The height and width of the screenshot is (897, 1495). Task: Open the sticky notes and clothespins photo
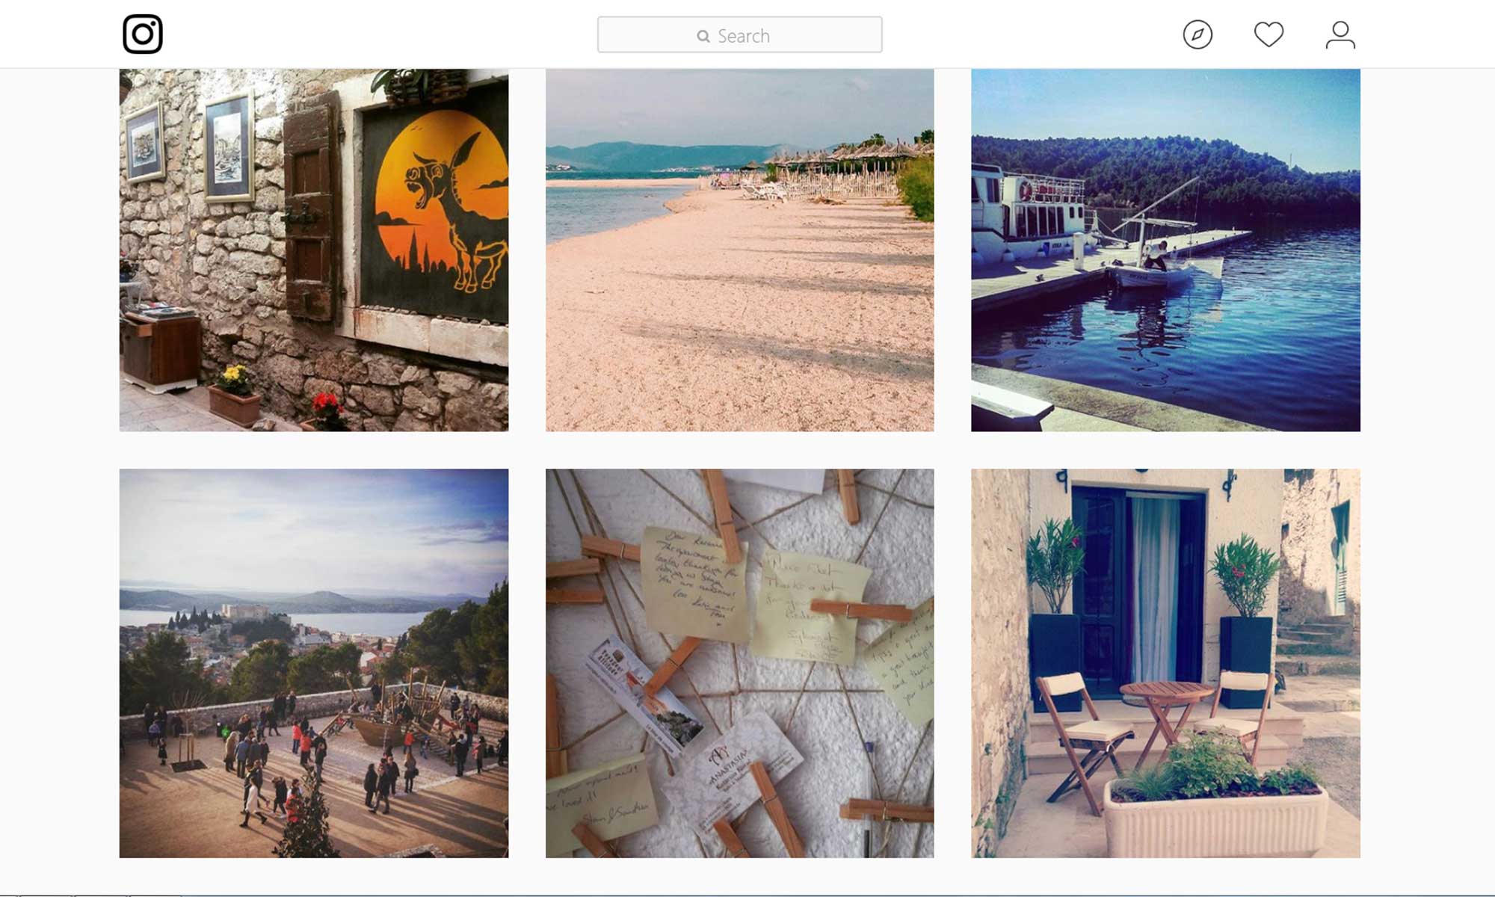[x=739, y=663]
